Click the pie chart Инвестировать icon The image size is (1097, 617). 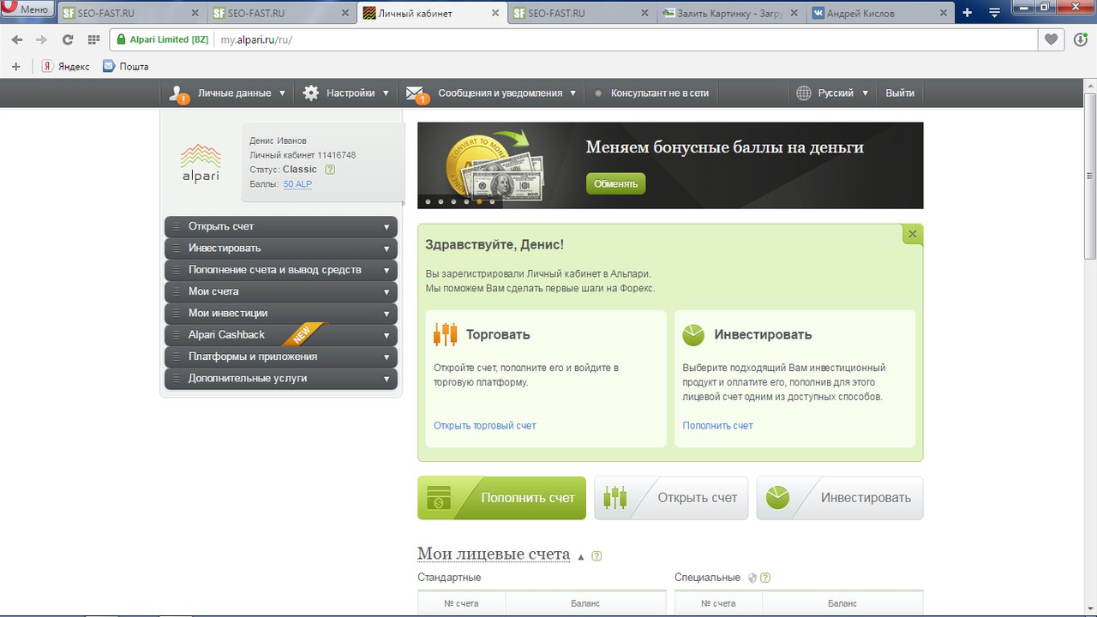click(x=693, y=335)
